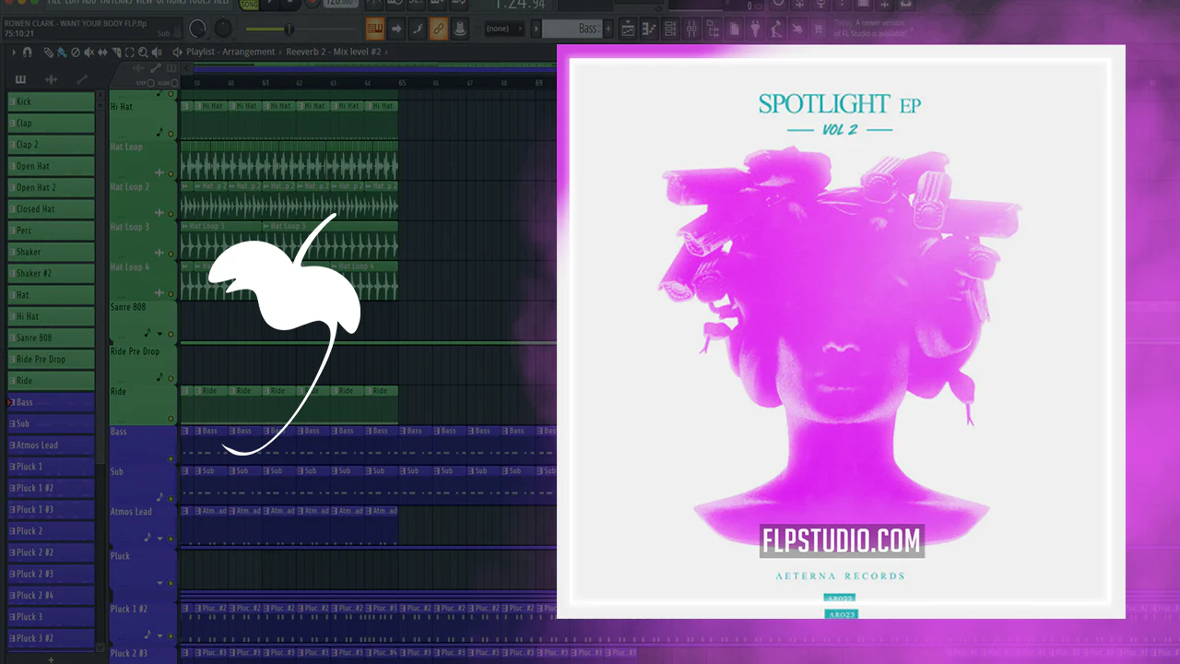Viewport: 1180px width, 664px height.
Task: Mute the Hat Loop 2 track
Action: coord(171,213)
